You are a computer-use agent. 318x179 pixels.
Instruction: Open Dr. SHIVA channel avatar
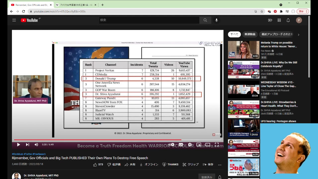[17, 176]
